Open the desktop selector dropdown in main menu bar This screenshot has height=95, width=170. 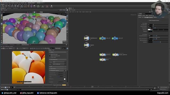coord(32,3)
